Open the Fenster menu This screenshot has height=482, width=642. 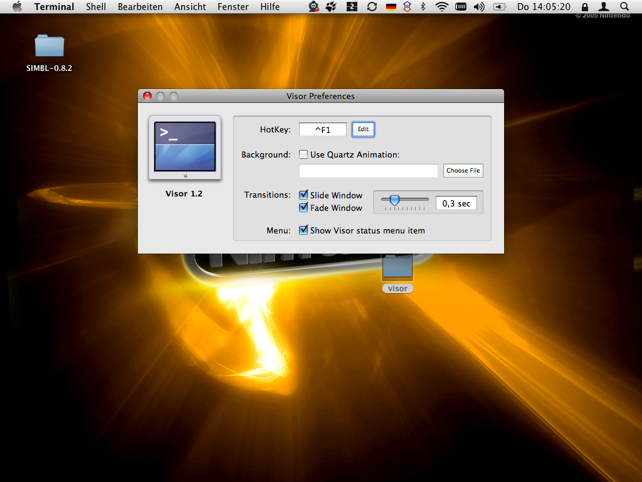(233, 6)
